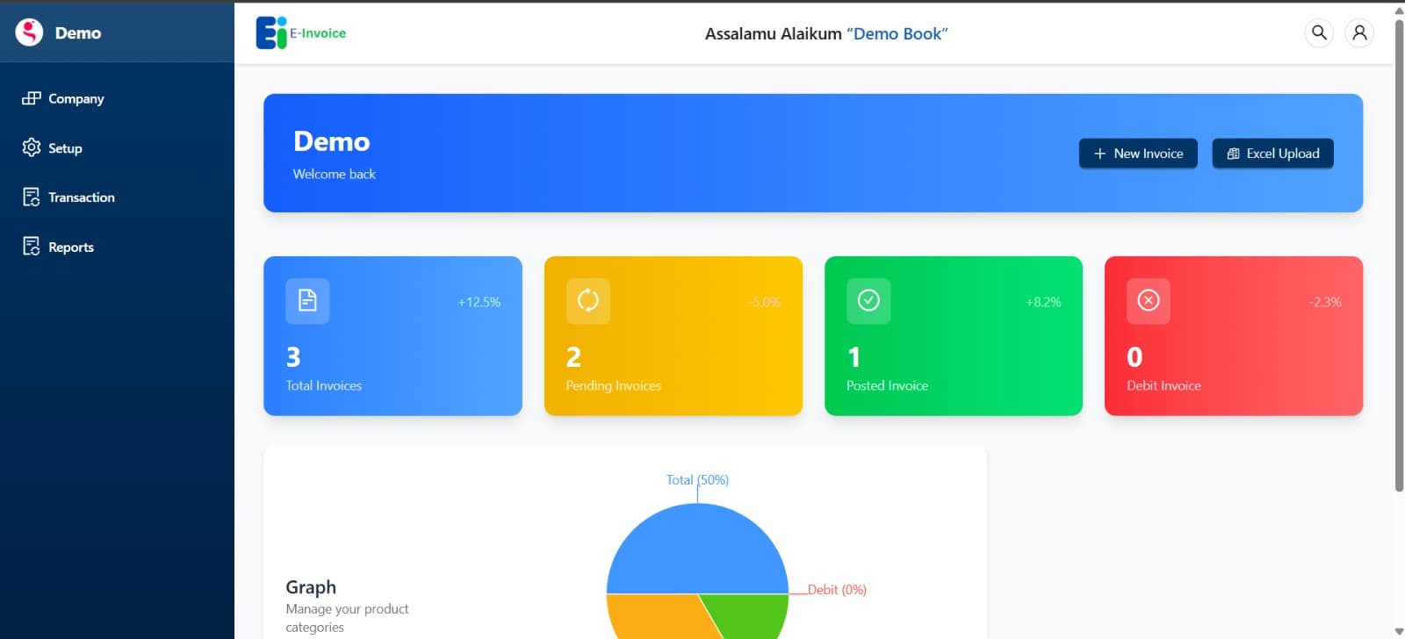
Task: Click the Setup gear icon
Action: 32,147
